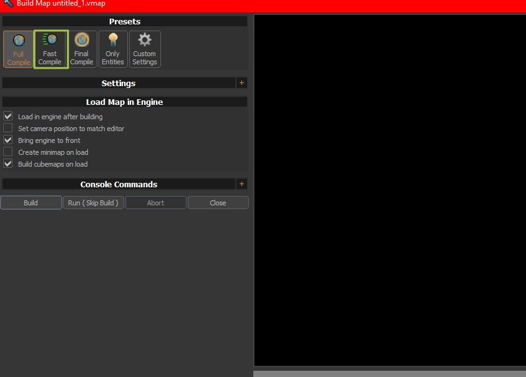The width and height of the screenshot is (526, 377).
Task: Uncheck Build cubemaps on load
Action: coord(8,164)
